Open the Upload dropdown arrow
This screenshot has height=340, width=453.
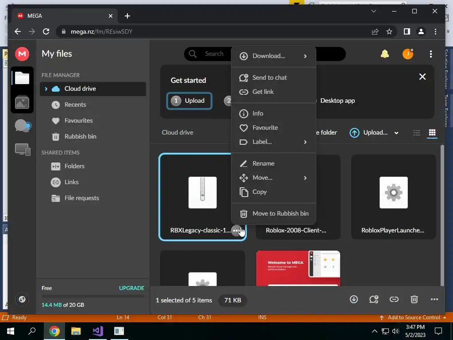point(396,133)
